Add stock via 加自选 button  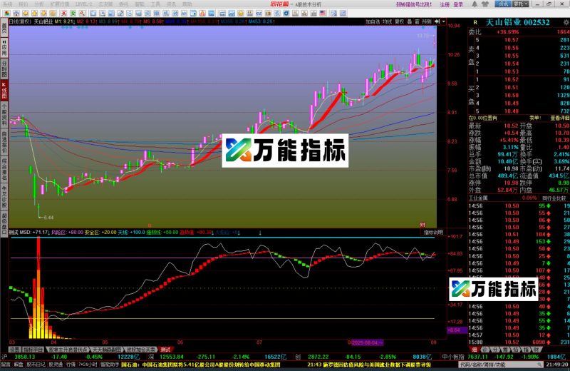point(373,21)
